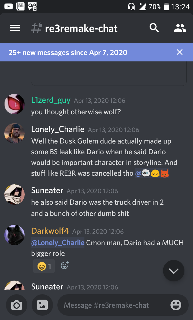Viewport: 193px width, 320px height.
Task: Open the image gallery picker
Action: [x=42, y=305]
